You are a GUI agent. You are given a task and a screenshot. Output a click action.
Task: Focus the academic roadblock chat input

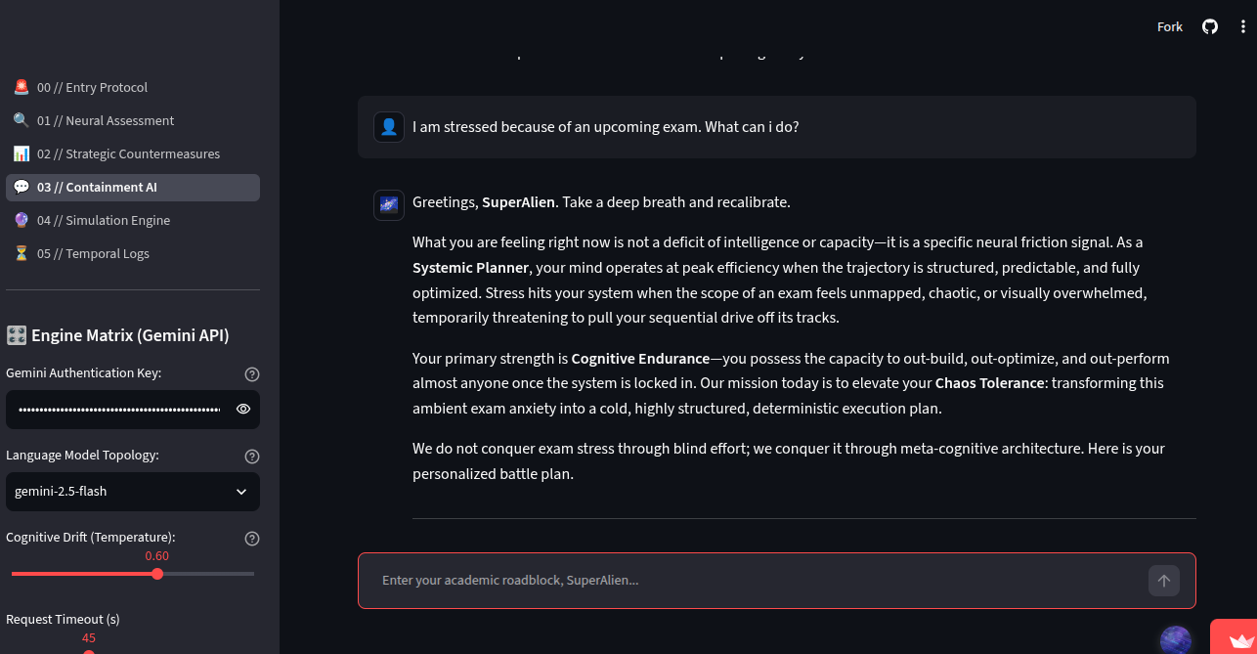coord(753,581)
